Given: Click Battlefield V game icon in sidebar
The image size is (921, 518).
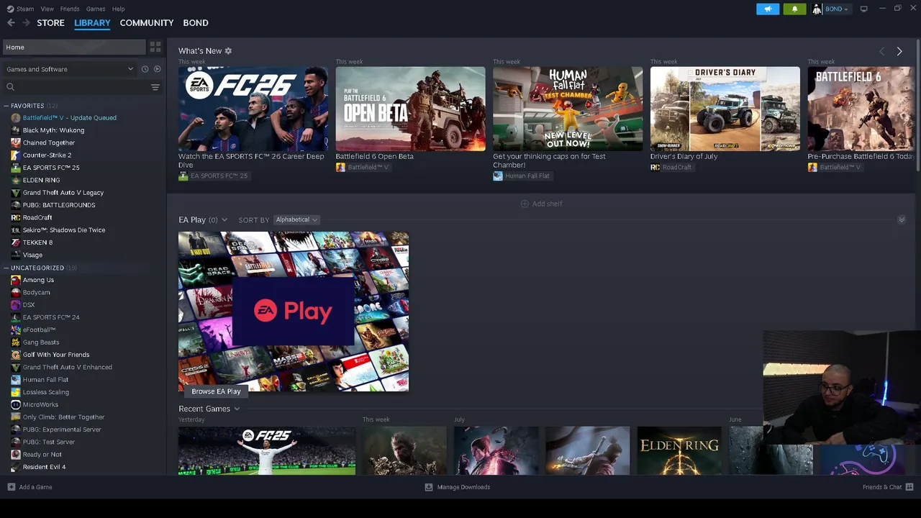Looking at the screenshot, I should pyautogui.click(x=16, y=118).
